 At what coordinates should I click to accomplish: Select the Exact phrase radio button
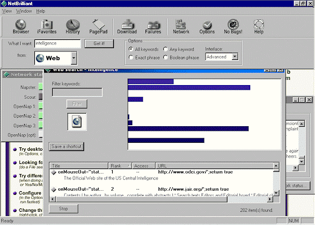coord(131,58)
